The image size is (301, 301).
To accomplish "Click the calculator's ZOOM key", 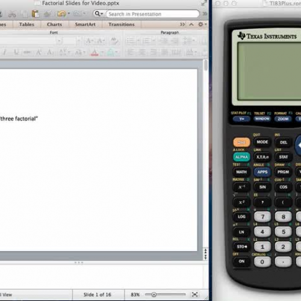I will click(283, 119).
